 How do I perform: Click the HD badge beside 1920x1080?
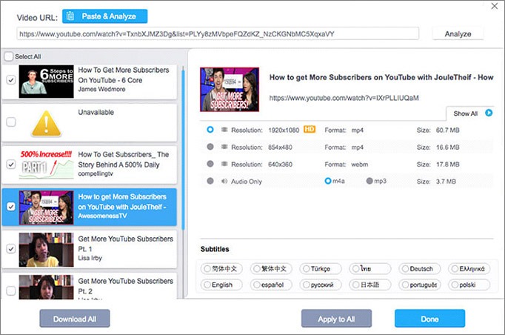tap(310, 130)
